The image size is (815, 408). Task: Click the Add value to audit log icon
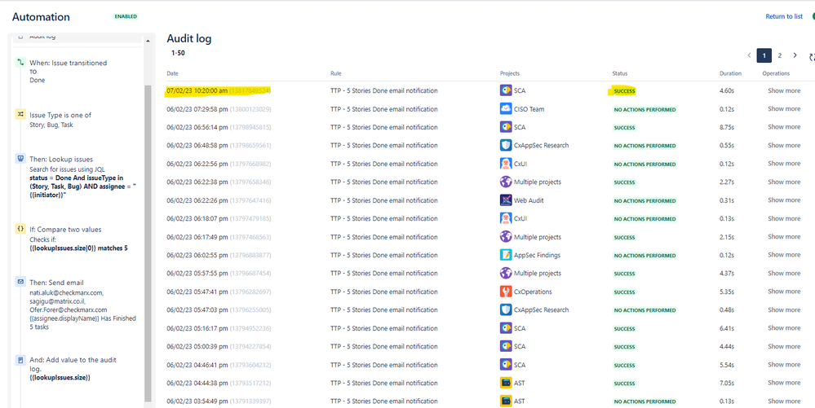coord(20,360)
